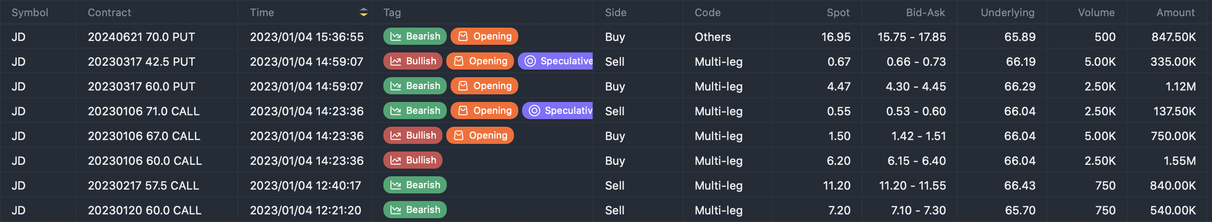Click chart icon in 42.5 PUT Bullish tag
1212x222 pixels.
click(x=396, y=61)
